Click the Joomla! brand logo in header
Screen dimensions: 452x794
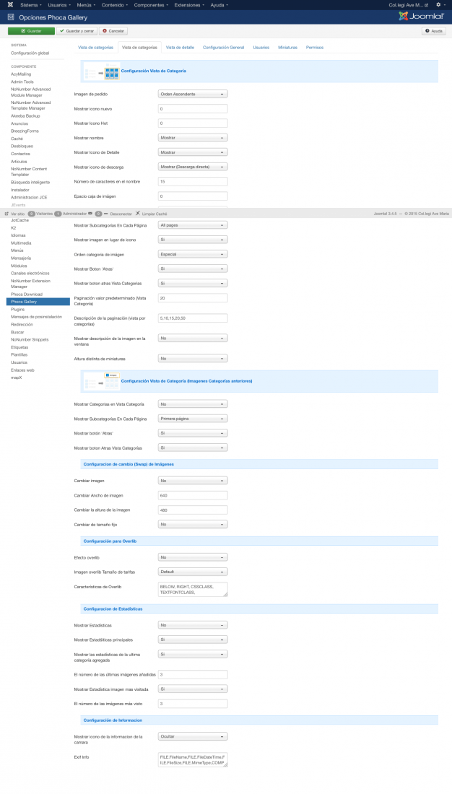tap(421, 16)
